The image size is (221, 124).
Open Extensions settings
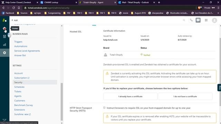tap(19, 110)
